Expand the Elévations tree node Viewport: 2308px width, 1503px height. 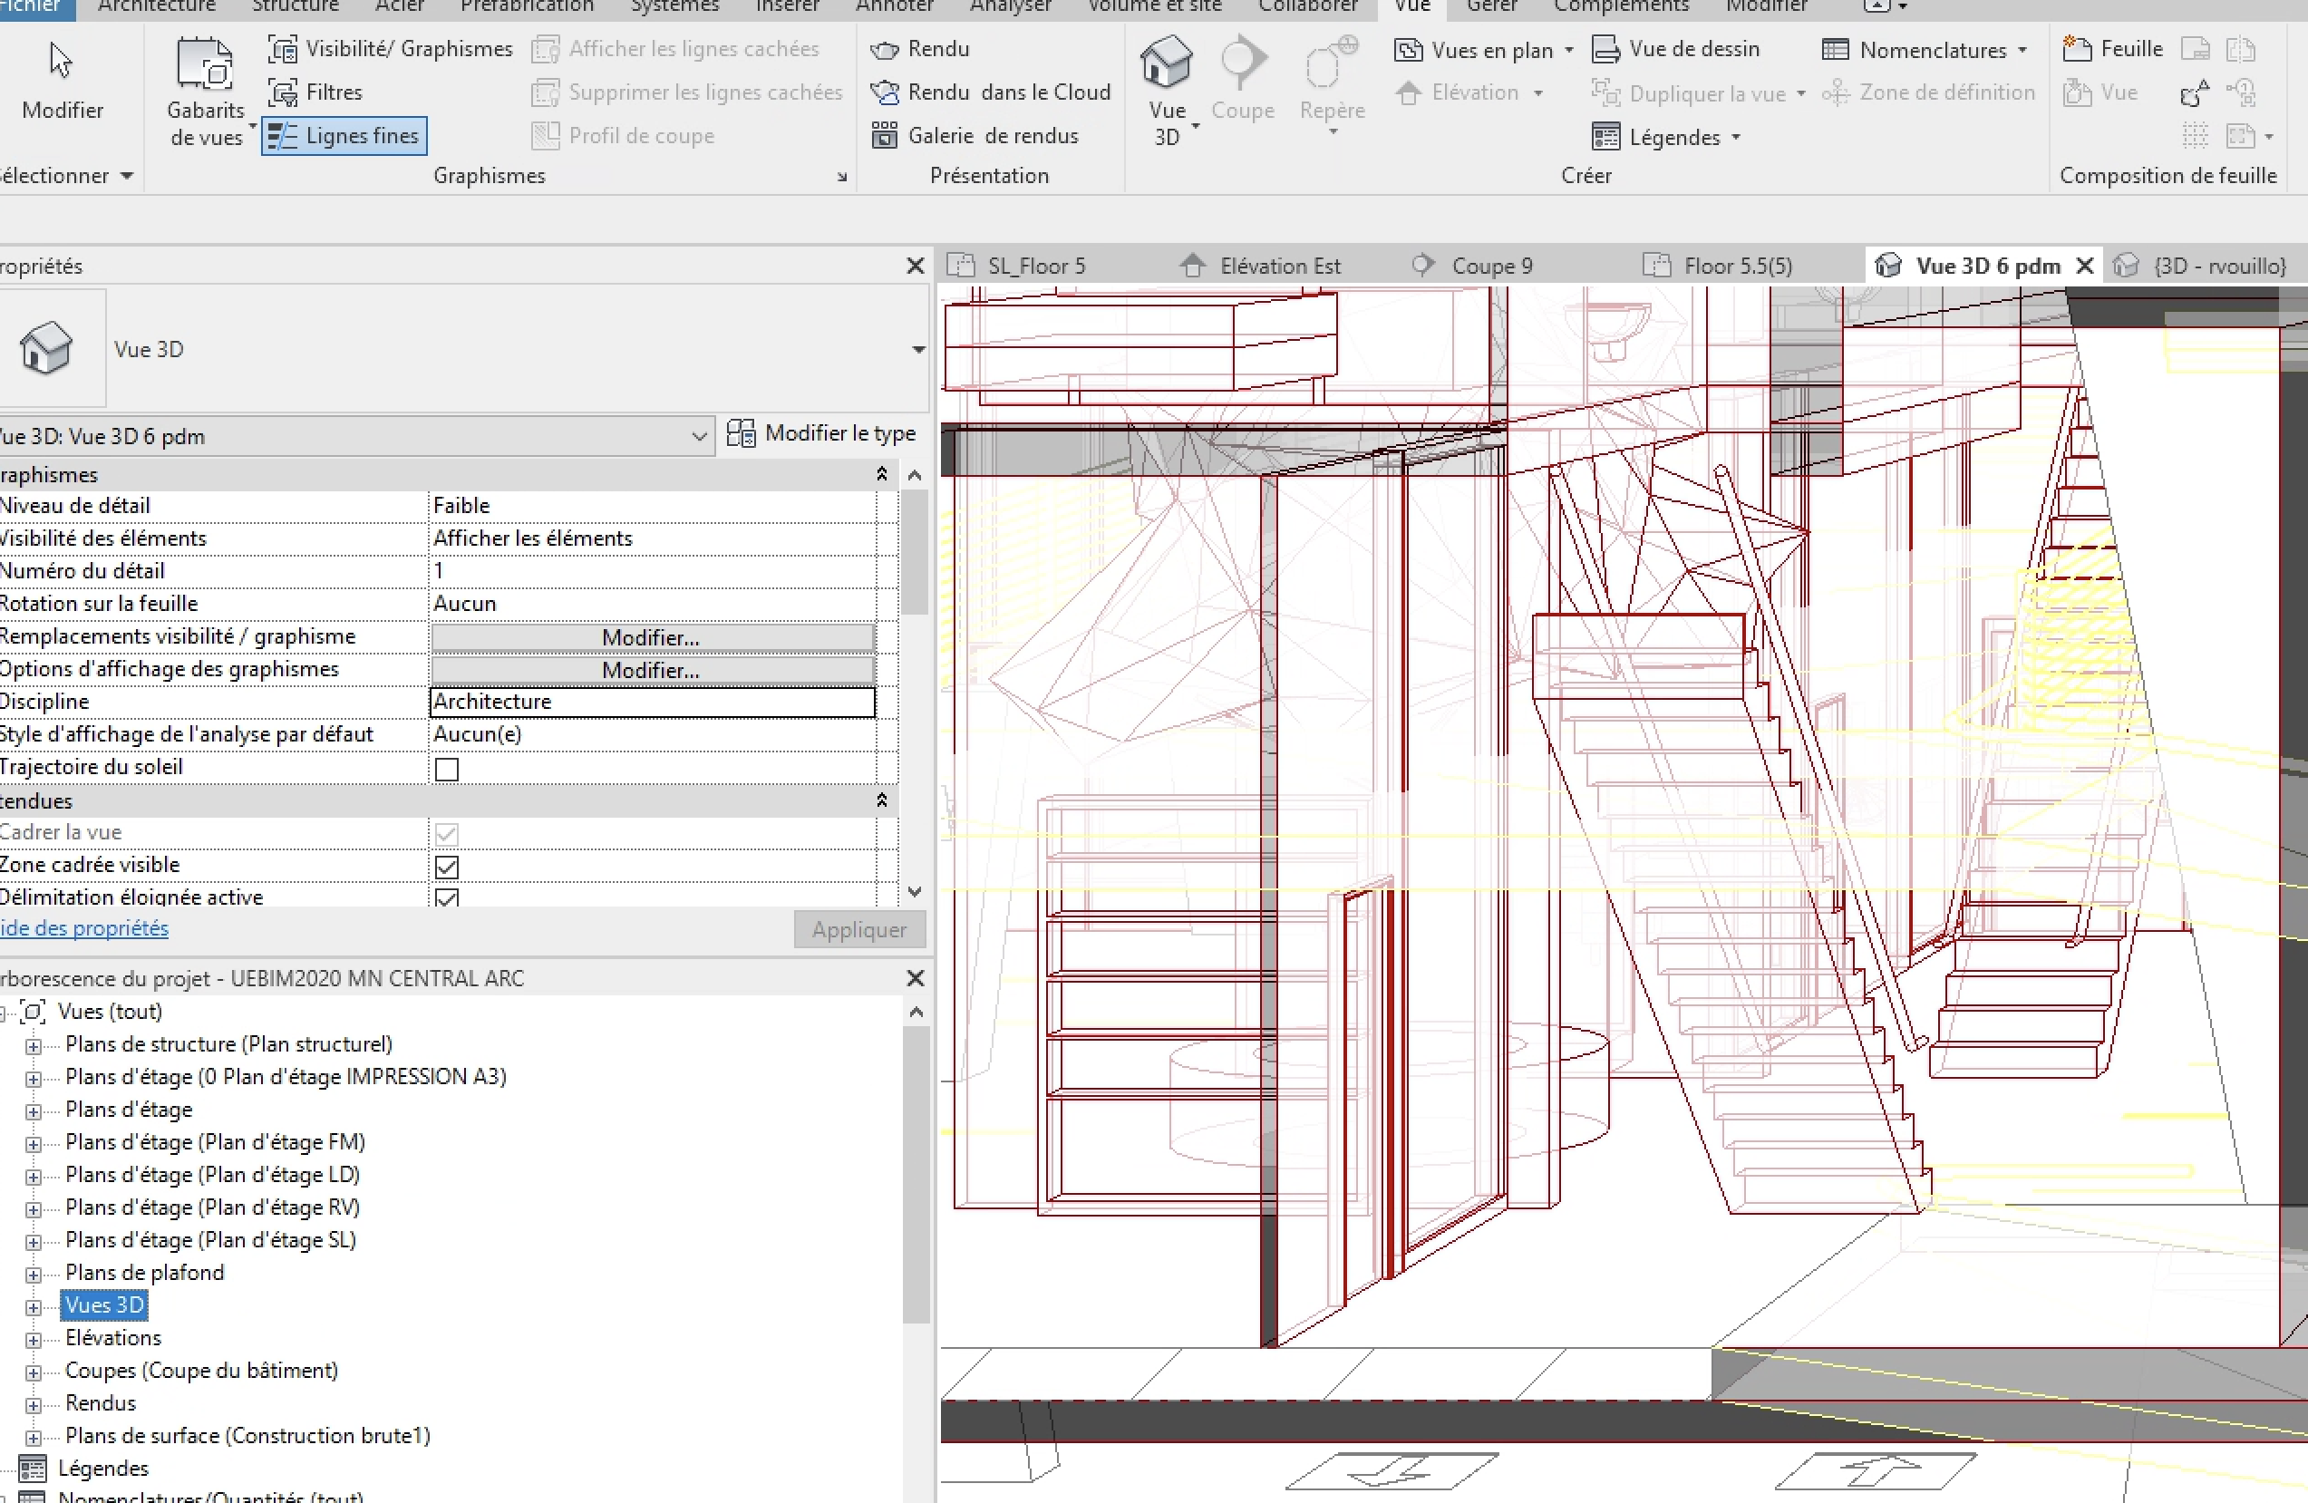(33, 1340)
